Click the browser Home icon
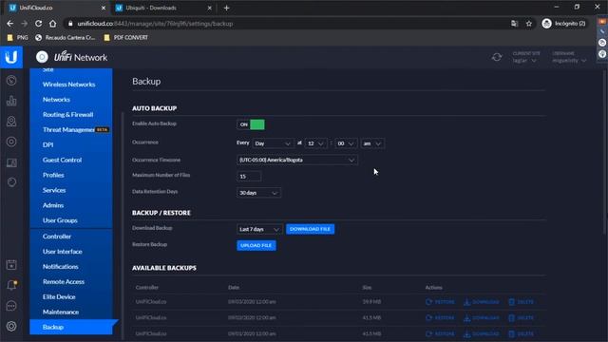 point(53,24)
